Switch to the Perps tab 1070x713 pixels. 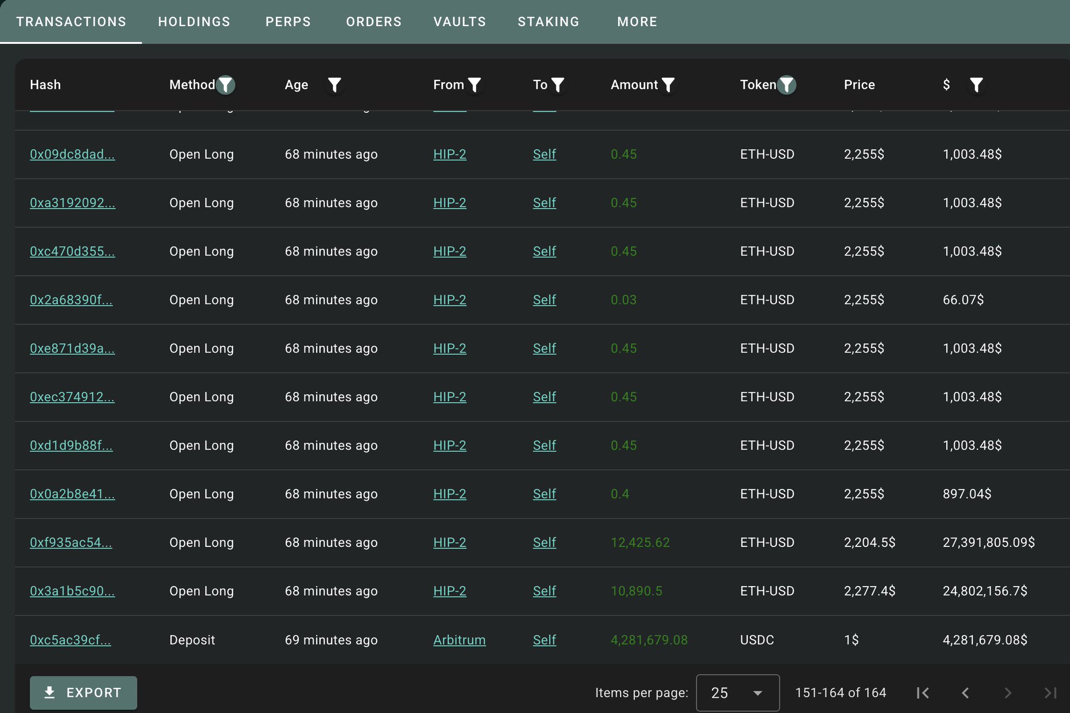pyautogui.click(x=288, y=21)
